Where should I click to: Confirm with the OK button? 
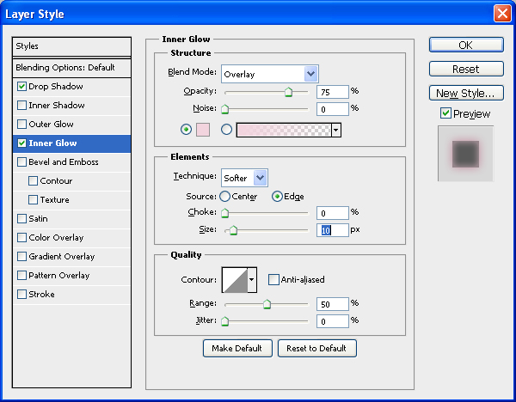click(x=466, y=45)
